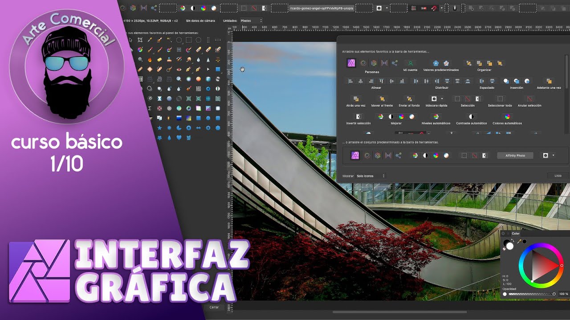Click Deselect icon in top toolbar

click(x=254, y=8)
